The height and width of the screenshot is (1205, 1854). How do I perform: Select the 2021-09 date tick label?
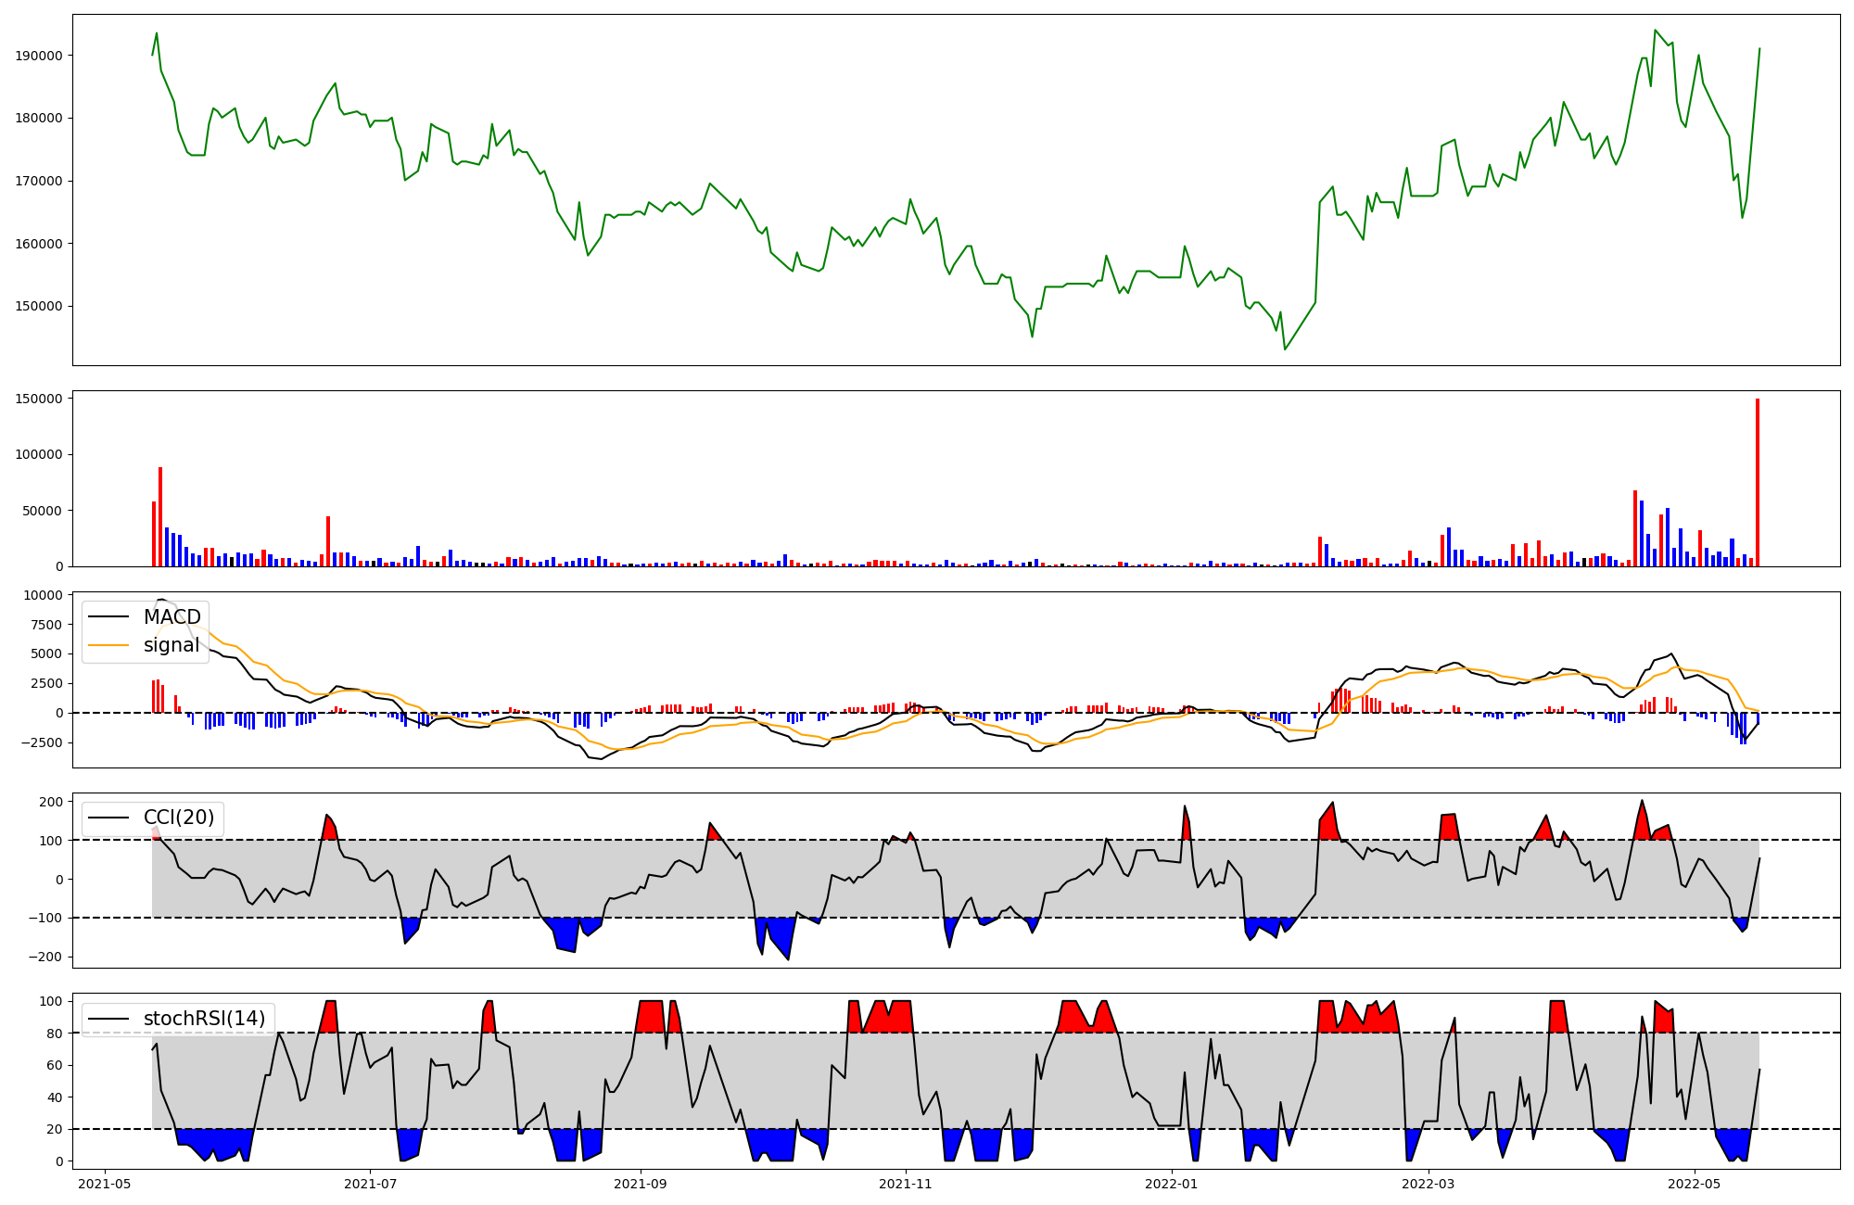coord(641,1184)
